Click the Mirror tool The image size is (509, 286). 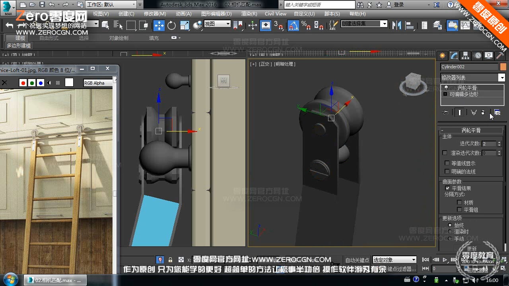click(396, 25)
